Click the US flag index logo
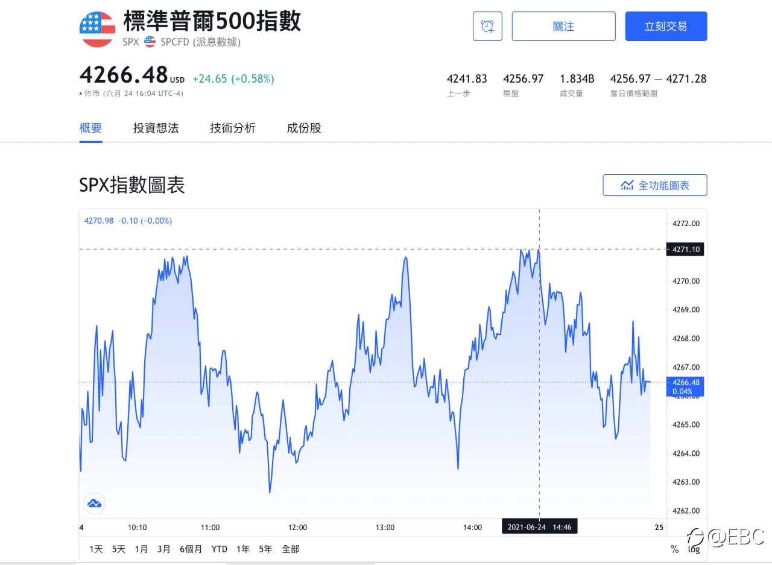The image size is (772, 565). [x=97, y=30]
